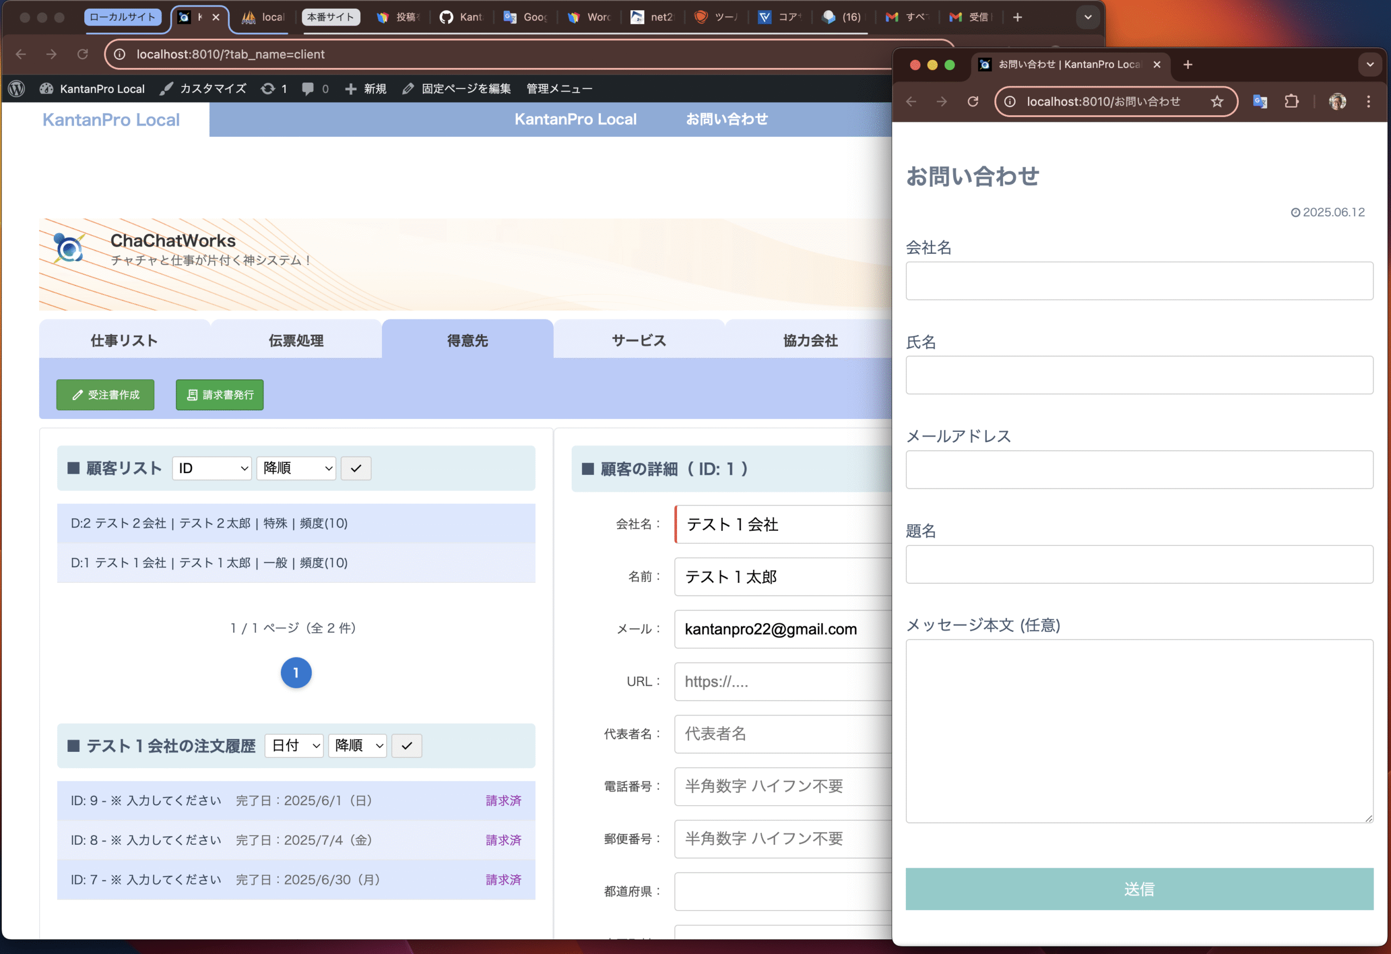Open お問い合わせ link in blue nav bar
Image resolution: width=1391 pixels, height=954 pixels.
pos(726,119)
